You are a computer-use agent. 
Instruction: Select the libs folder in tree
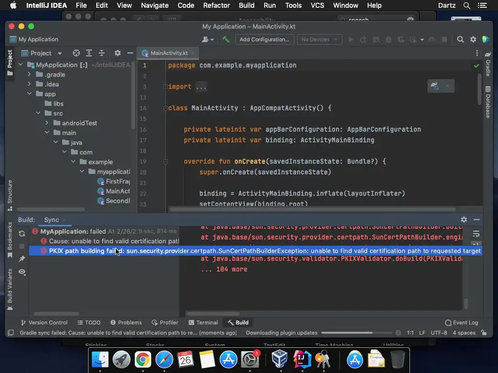click(x=54, y=104)
